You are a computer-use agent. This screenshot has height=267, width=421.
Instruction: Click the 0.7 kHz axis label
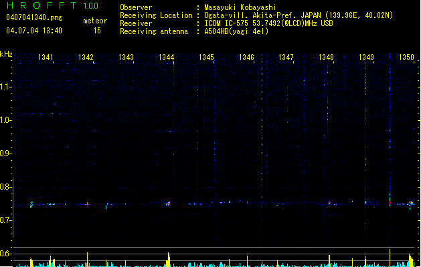tap(5, 220)
